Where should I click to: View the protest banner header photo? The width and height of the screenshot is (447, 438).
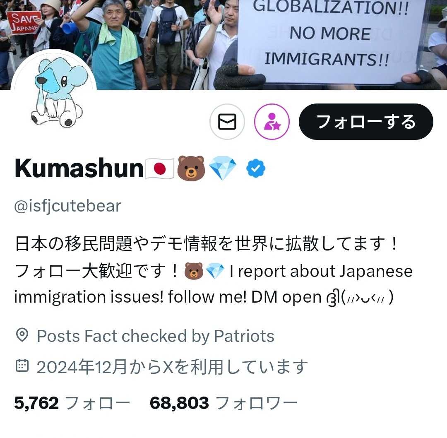(223, 45)
